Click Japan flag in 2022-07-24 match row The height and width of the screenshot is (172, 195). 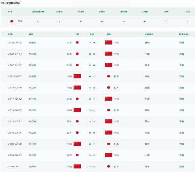click(x=77, y=54)
